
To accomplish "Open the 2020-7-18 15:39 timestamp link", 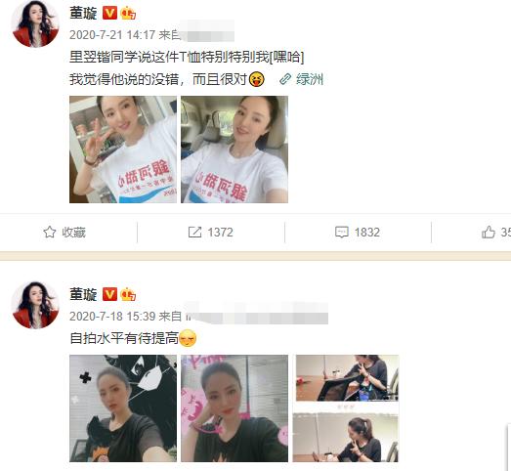I will tap(112, 316).
